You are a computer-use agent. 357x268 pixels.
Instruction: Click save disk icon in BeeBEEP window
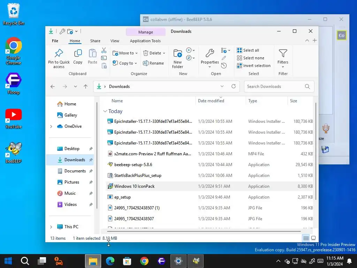(x=325, y=149)
